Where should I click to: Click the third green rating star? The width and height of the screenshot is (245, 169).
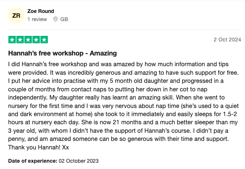click(x=28, y=40)
